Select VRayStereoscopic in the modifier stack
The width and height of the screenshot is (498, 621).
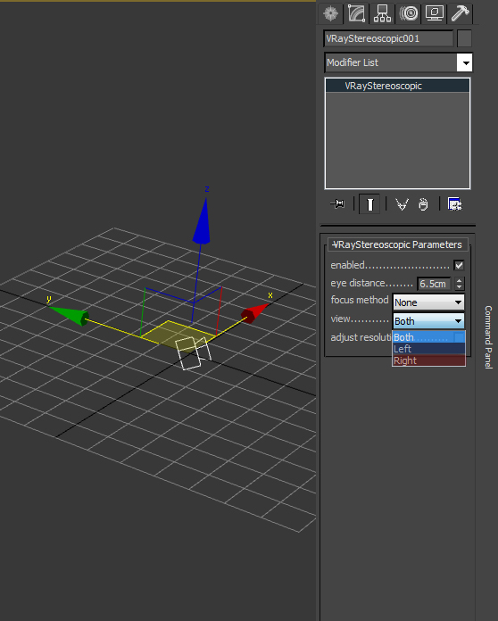coord(397,86)
